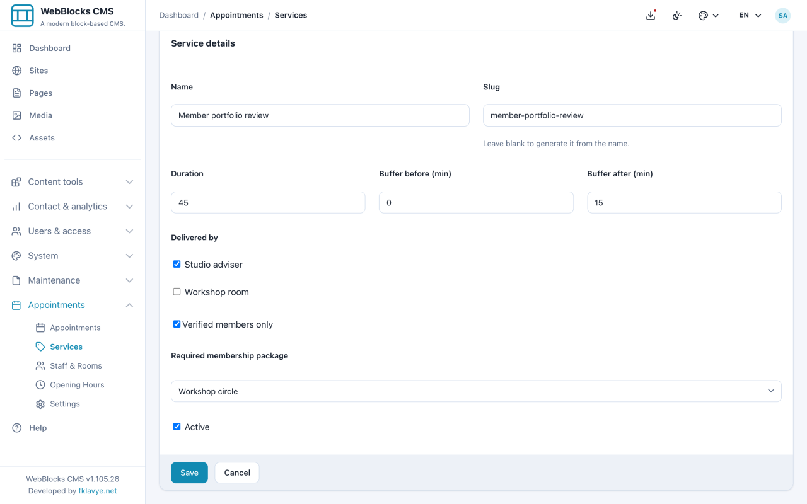Go to Dashboard via breadcrumb
The width and height of the screenshot is (807, 504).
[x=179, y=15]
